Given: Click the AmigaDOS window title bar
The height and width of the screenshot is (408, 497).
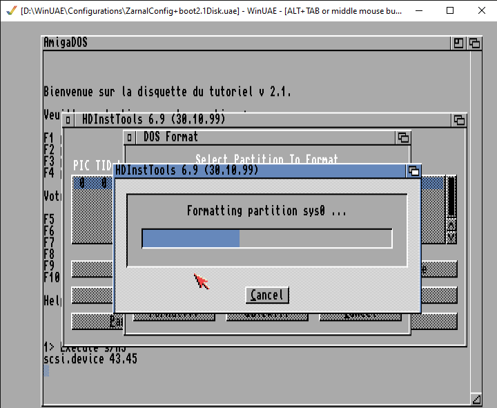Looking at the screenshot, I should tap(246, 43).
